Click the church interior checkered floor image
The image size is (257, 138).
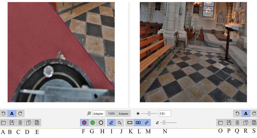coord(193,52)
